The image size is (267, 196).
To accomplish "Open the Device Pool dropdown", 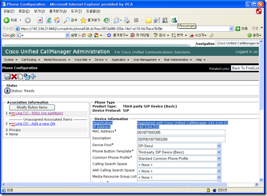I will pos(219,146).
